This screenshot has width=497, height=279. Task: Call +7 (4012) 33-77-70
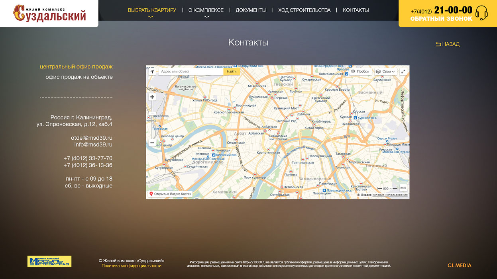88,158
